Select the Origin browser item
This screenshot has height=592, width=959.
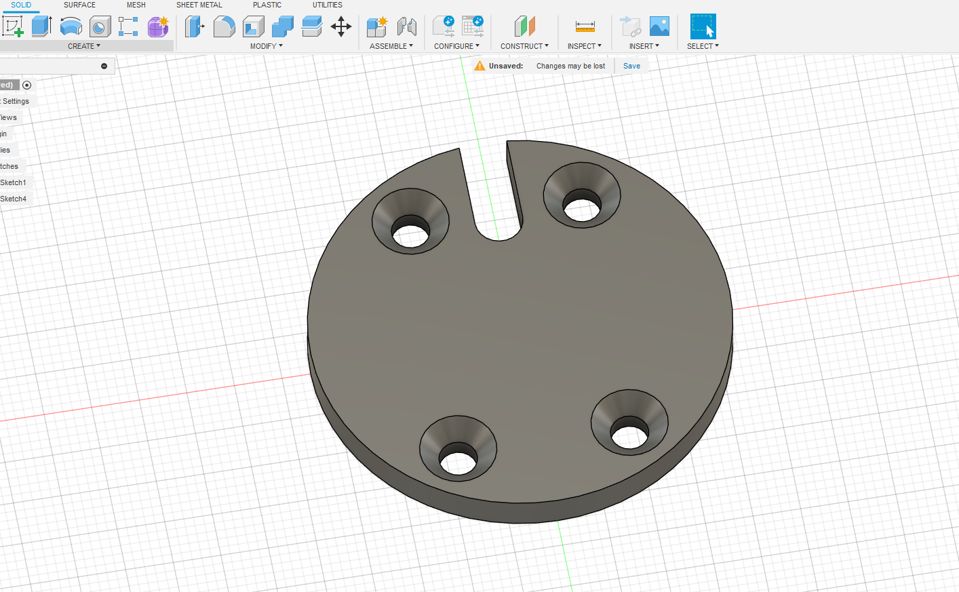pos(3,134)
